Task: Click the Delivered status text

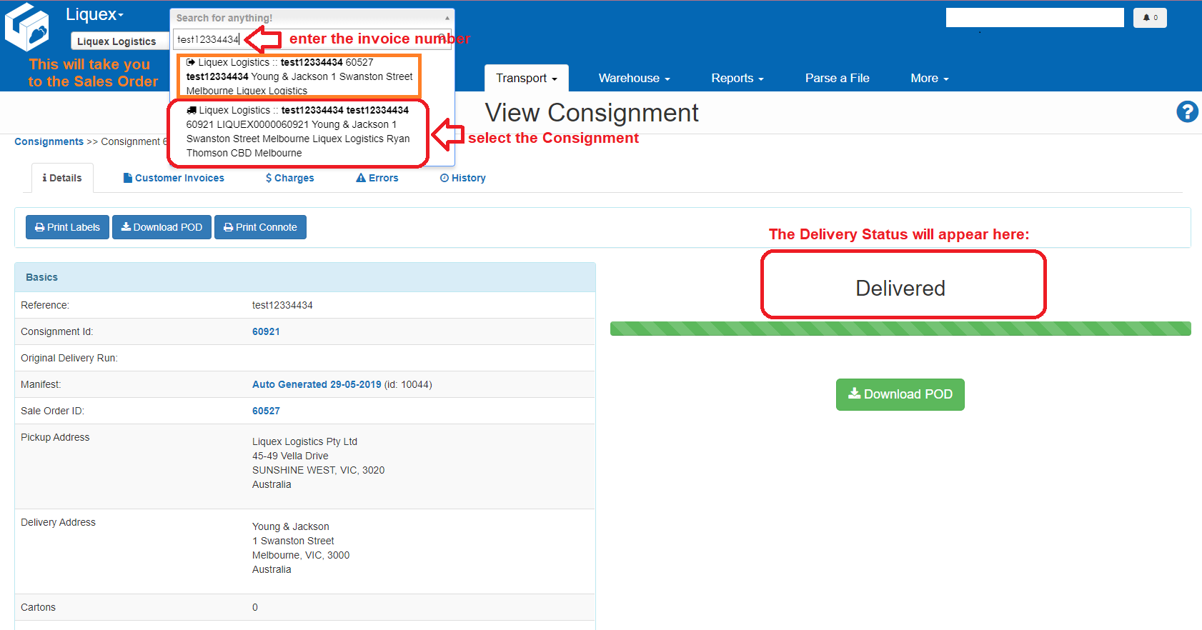Action: [x=900, y=288]
